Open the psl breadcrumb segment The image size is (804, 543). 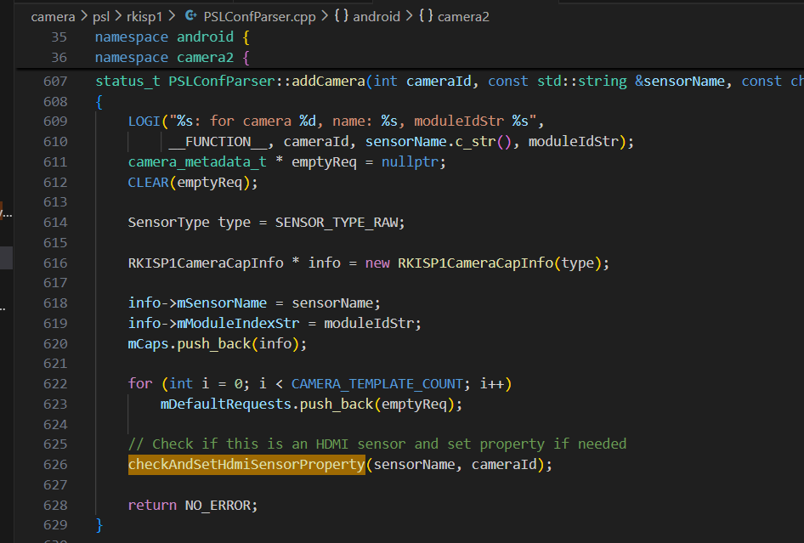pyautogui.click(x=101, y=17)
